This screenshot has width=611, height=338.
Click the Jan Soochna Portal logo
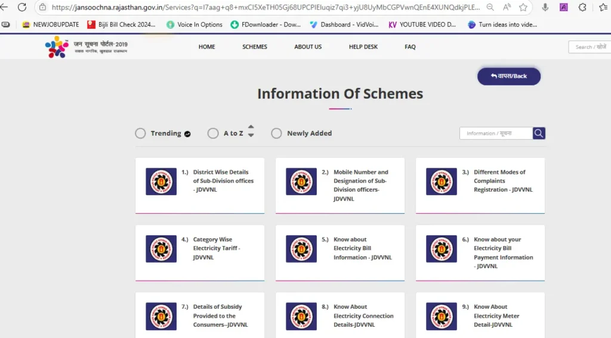[x=86, y=47]
